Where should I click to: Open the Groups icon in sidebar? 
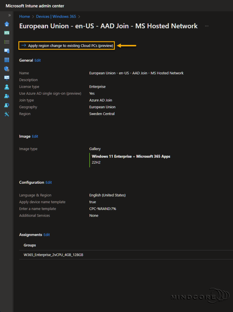point(7,96)
